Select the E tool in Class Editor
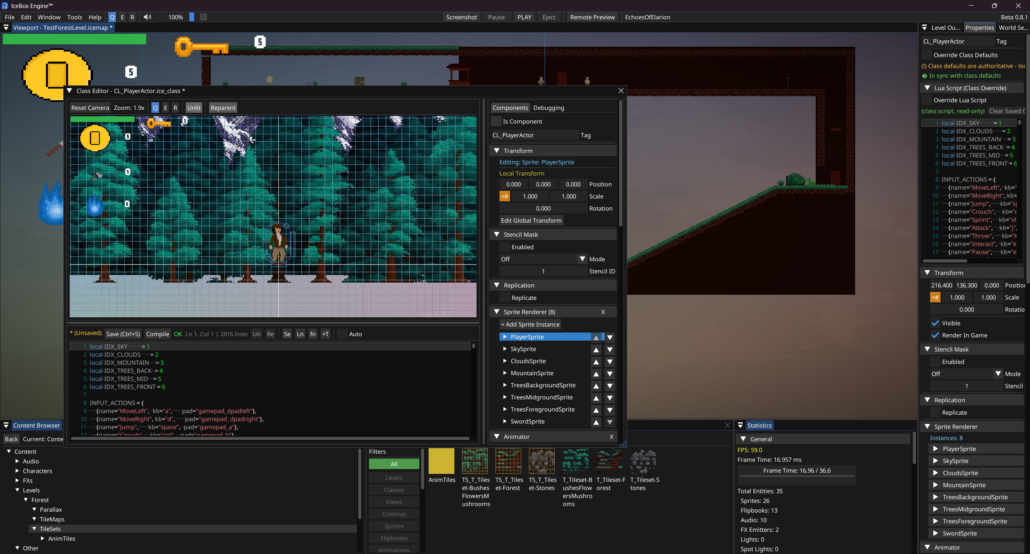Viewport: 1030px width, 554px height. [166, 108]
